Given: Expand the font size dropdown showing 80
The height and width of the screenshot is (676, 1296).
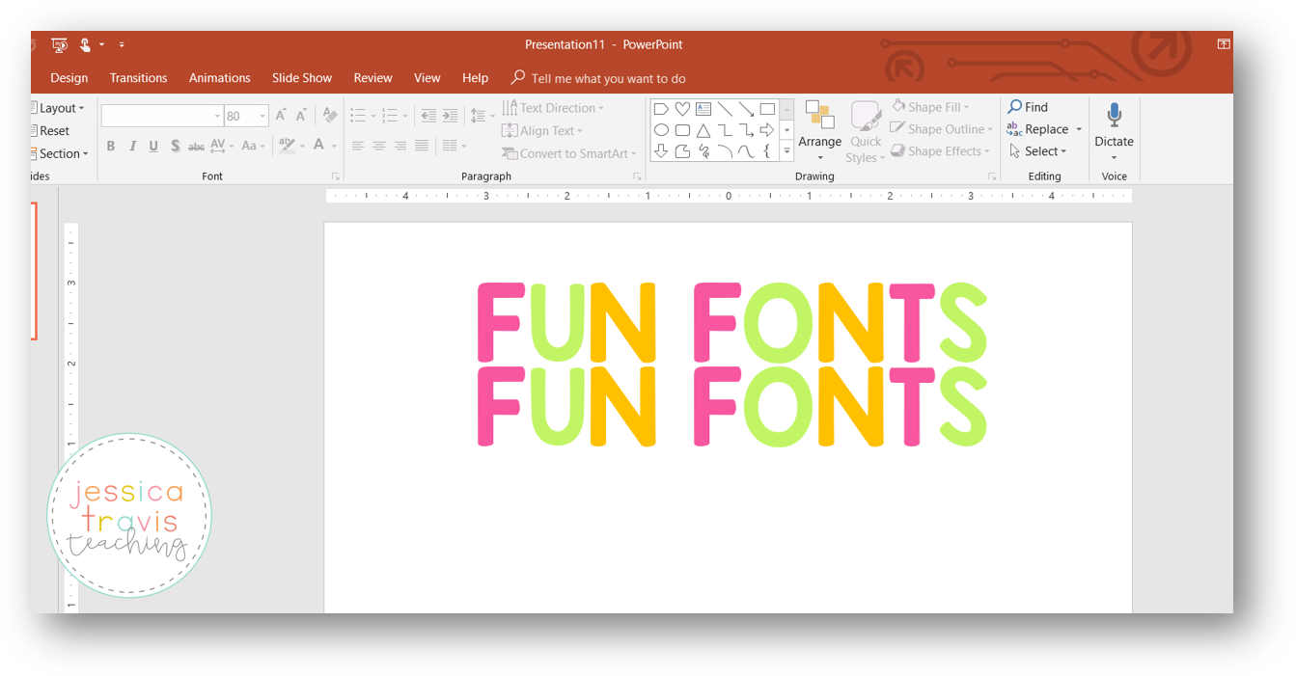Looking at the screenshot, I should pos(262,116).
